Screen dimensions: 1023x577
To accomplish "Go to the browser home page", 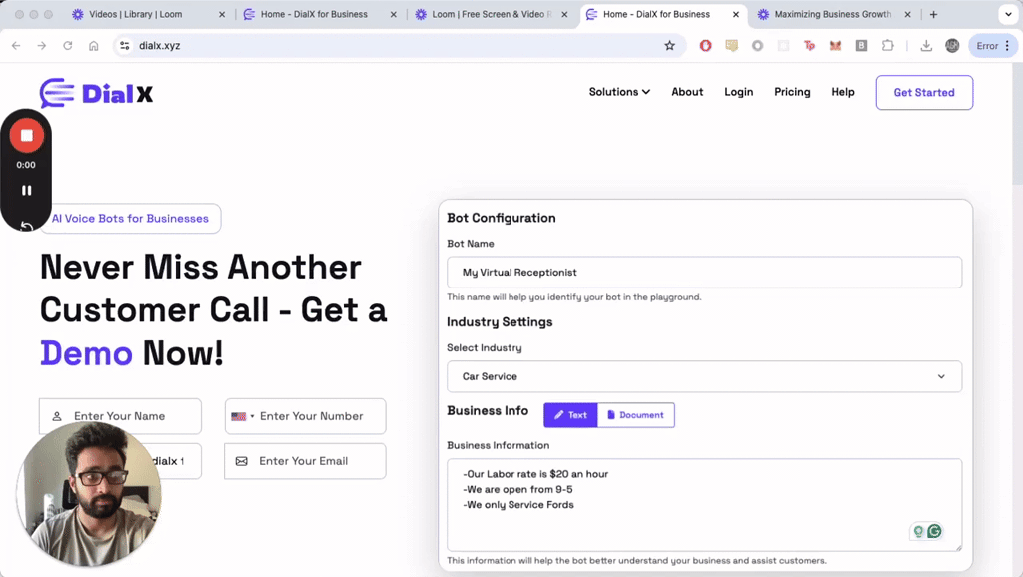I will coord(93,46).
